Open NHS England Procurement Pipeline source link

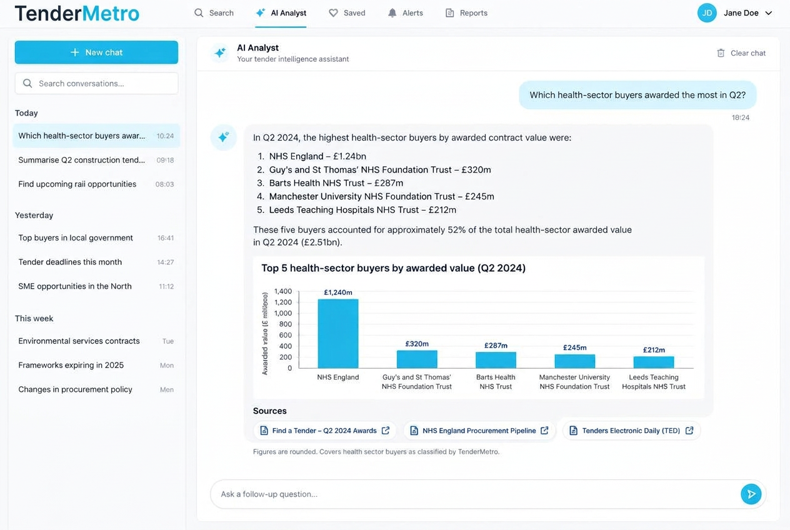[x=479, y=431]
